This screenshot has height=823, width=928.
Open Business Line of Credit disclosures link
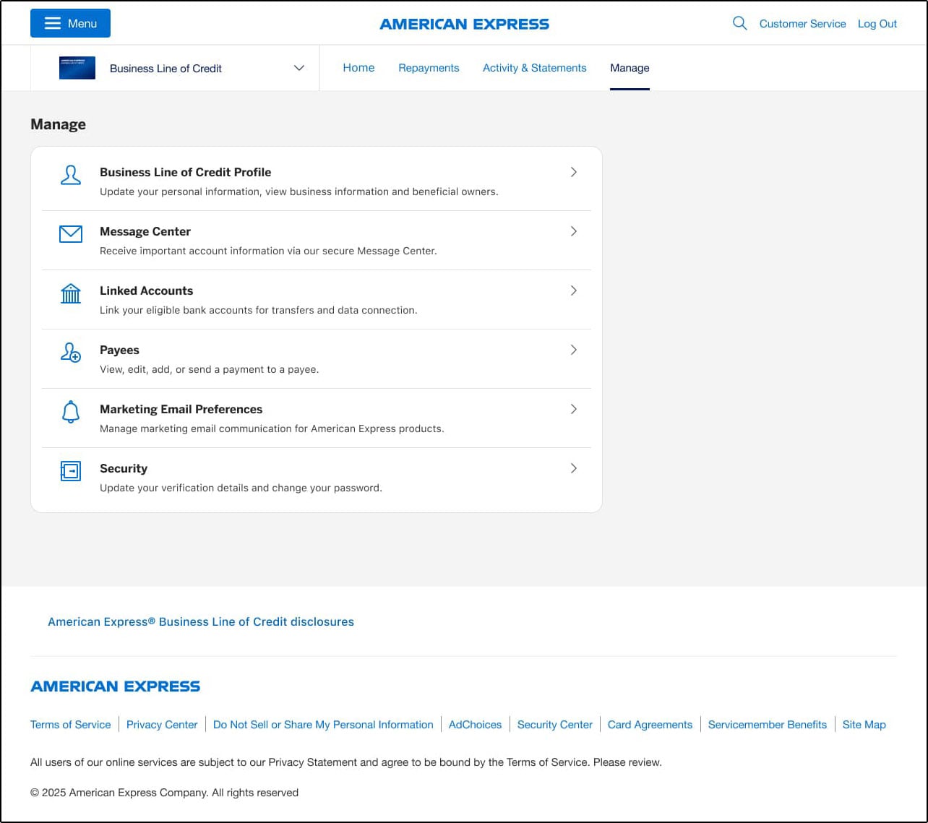click(201, 621)
